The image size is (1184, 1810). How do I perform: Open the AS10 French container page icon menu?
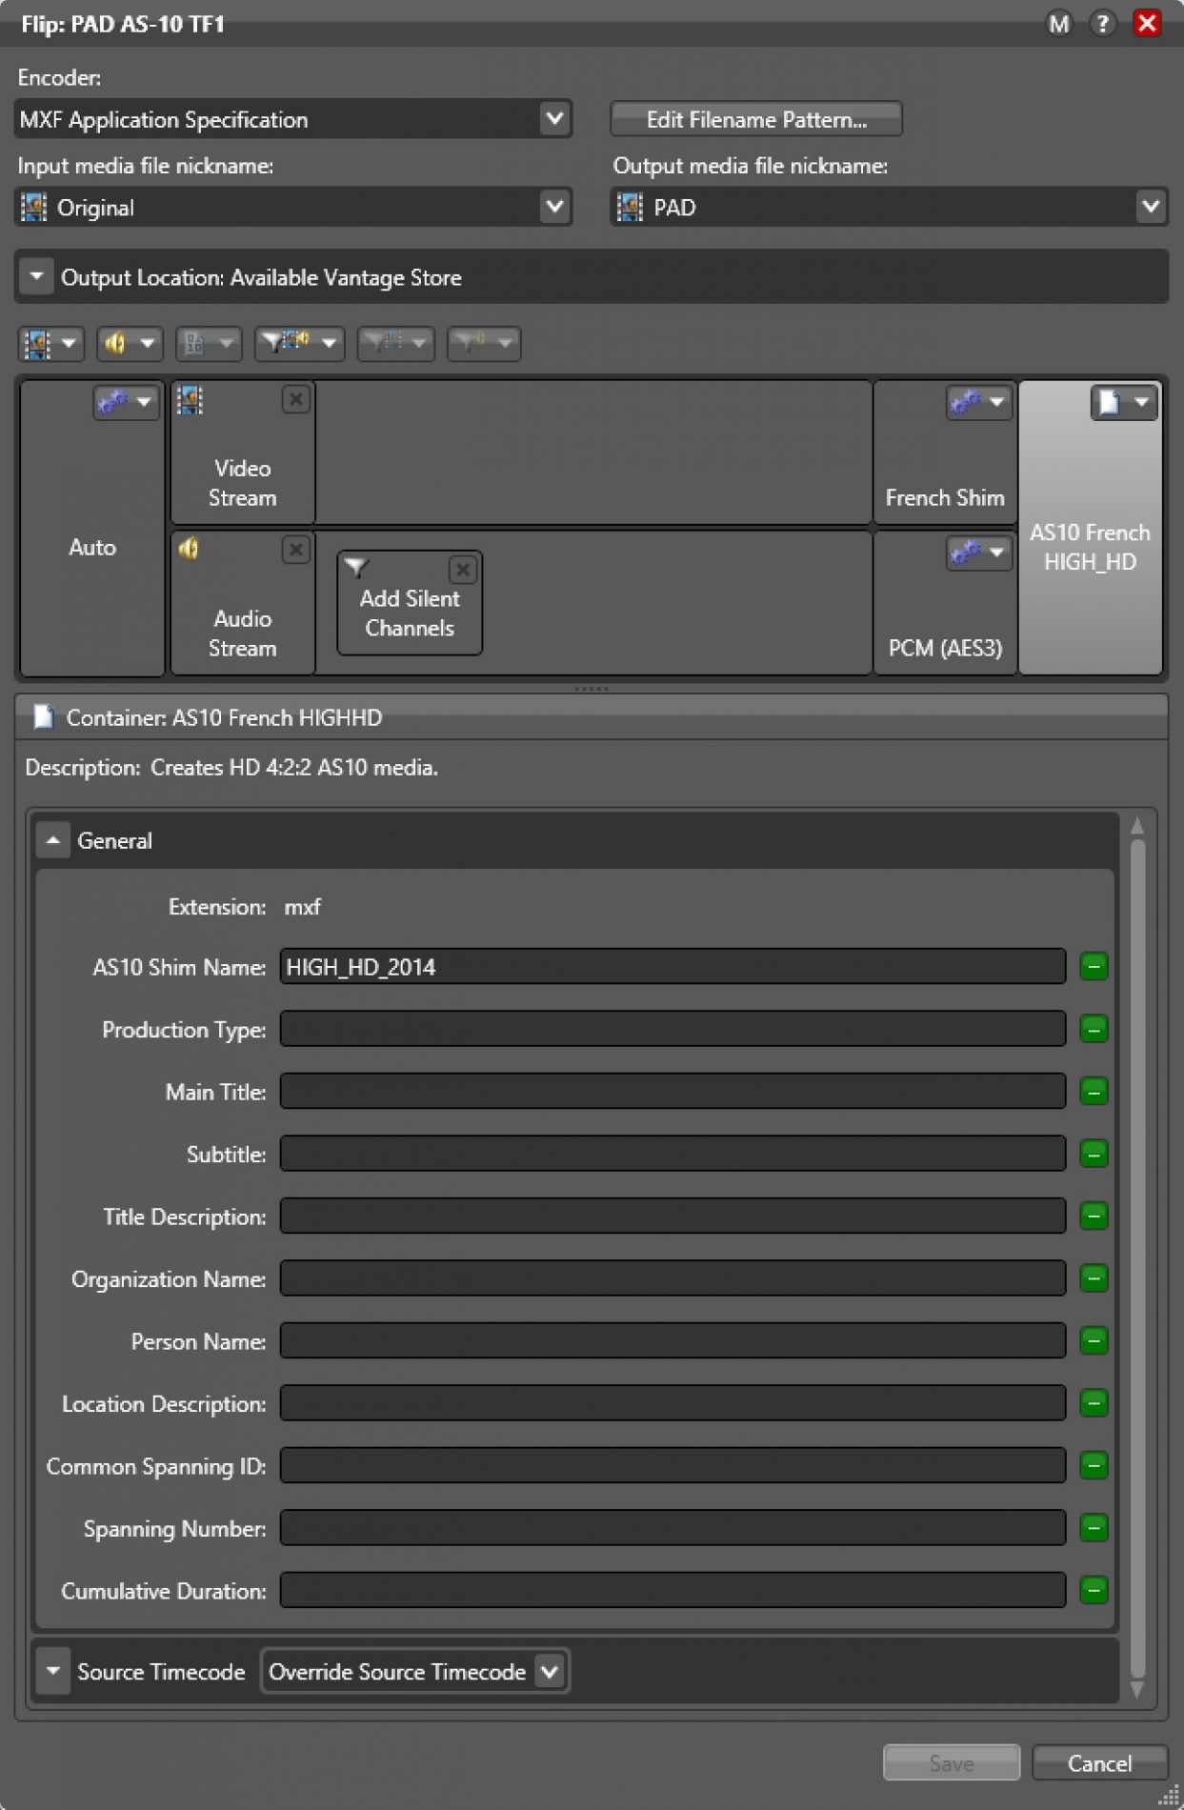(x=1124, y=402)
